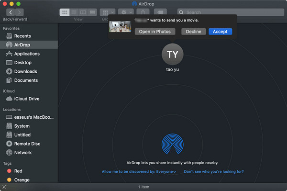Select the Orange tag
Viewport: 287px width, 191px height.
[29, 180]
